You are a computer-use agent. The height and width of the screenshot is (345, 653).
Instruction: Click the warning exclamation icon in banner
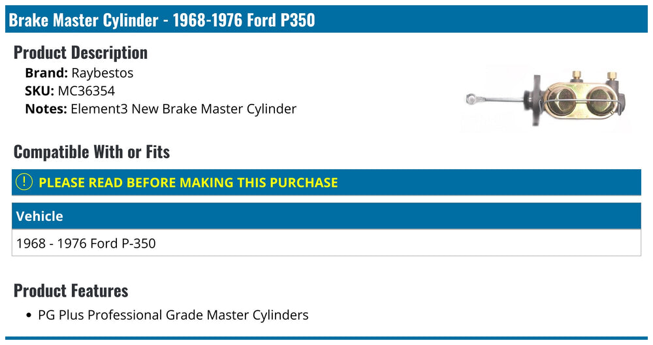click(24, 182)
